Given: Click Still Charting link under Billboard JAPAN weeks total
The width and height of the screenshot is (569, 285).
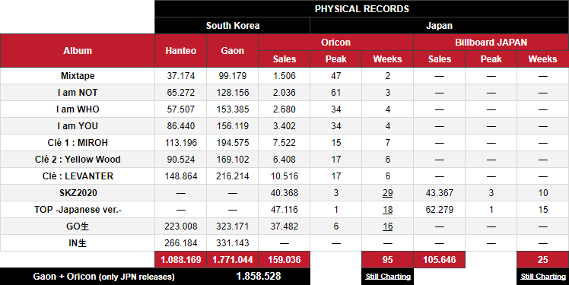Looking at the screenshot, I should (543, 277).
